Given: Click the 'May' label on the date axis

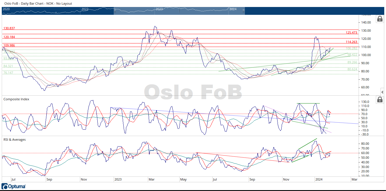Looking at the screenshot, I should click(183, 179).
